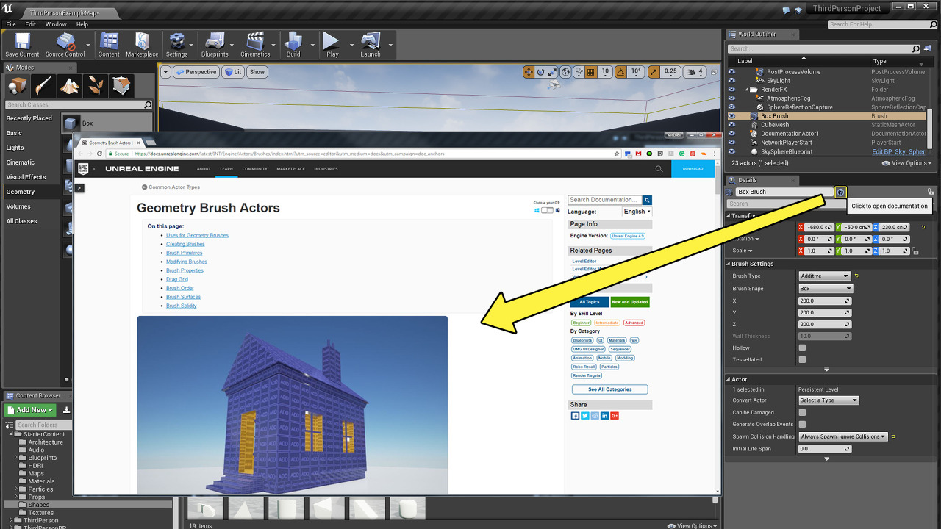Click the Lit view mode button
The image size is (941, 529).
click(x=234, y=72)
